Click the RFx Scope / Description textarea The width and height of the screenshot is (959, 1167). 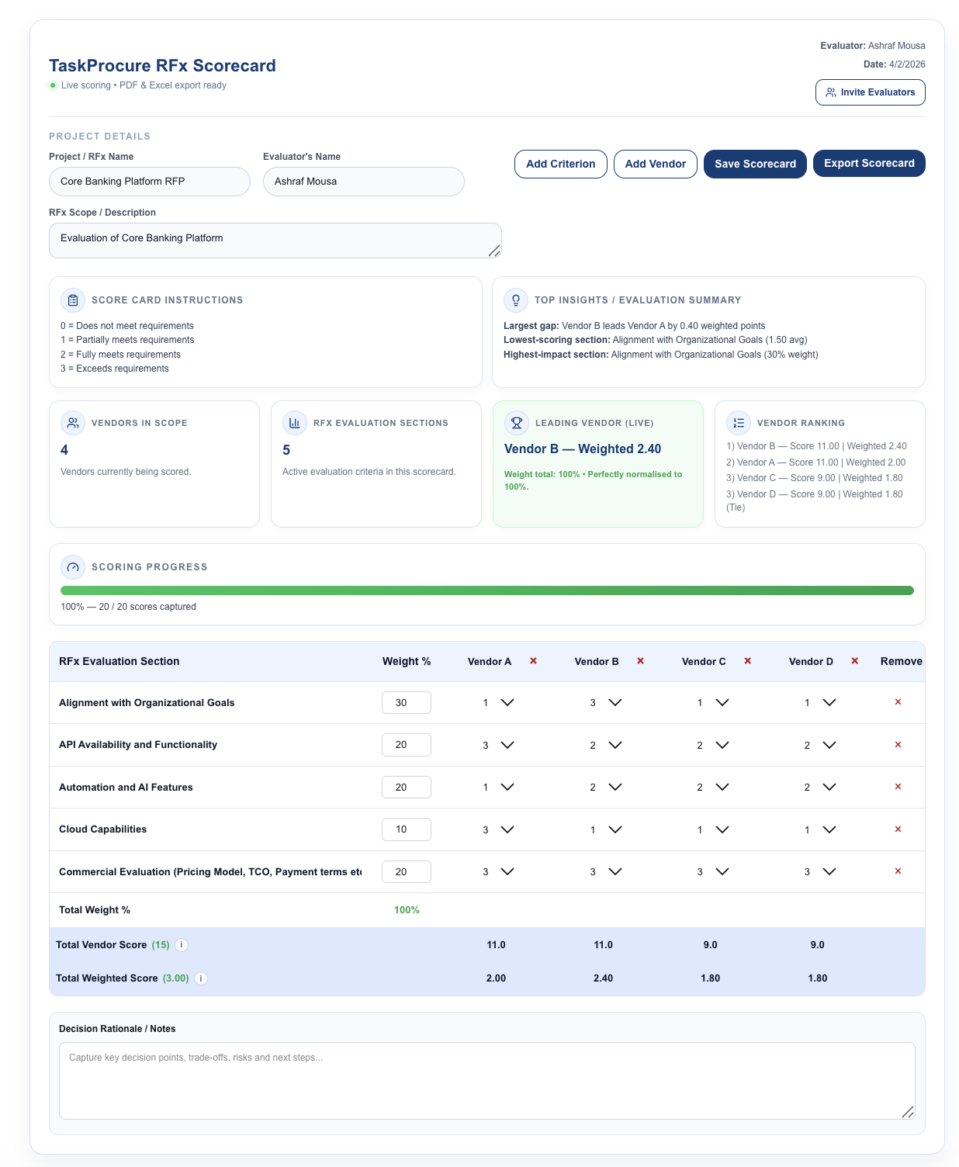(x=275, y=241)
